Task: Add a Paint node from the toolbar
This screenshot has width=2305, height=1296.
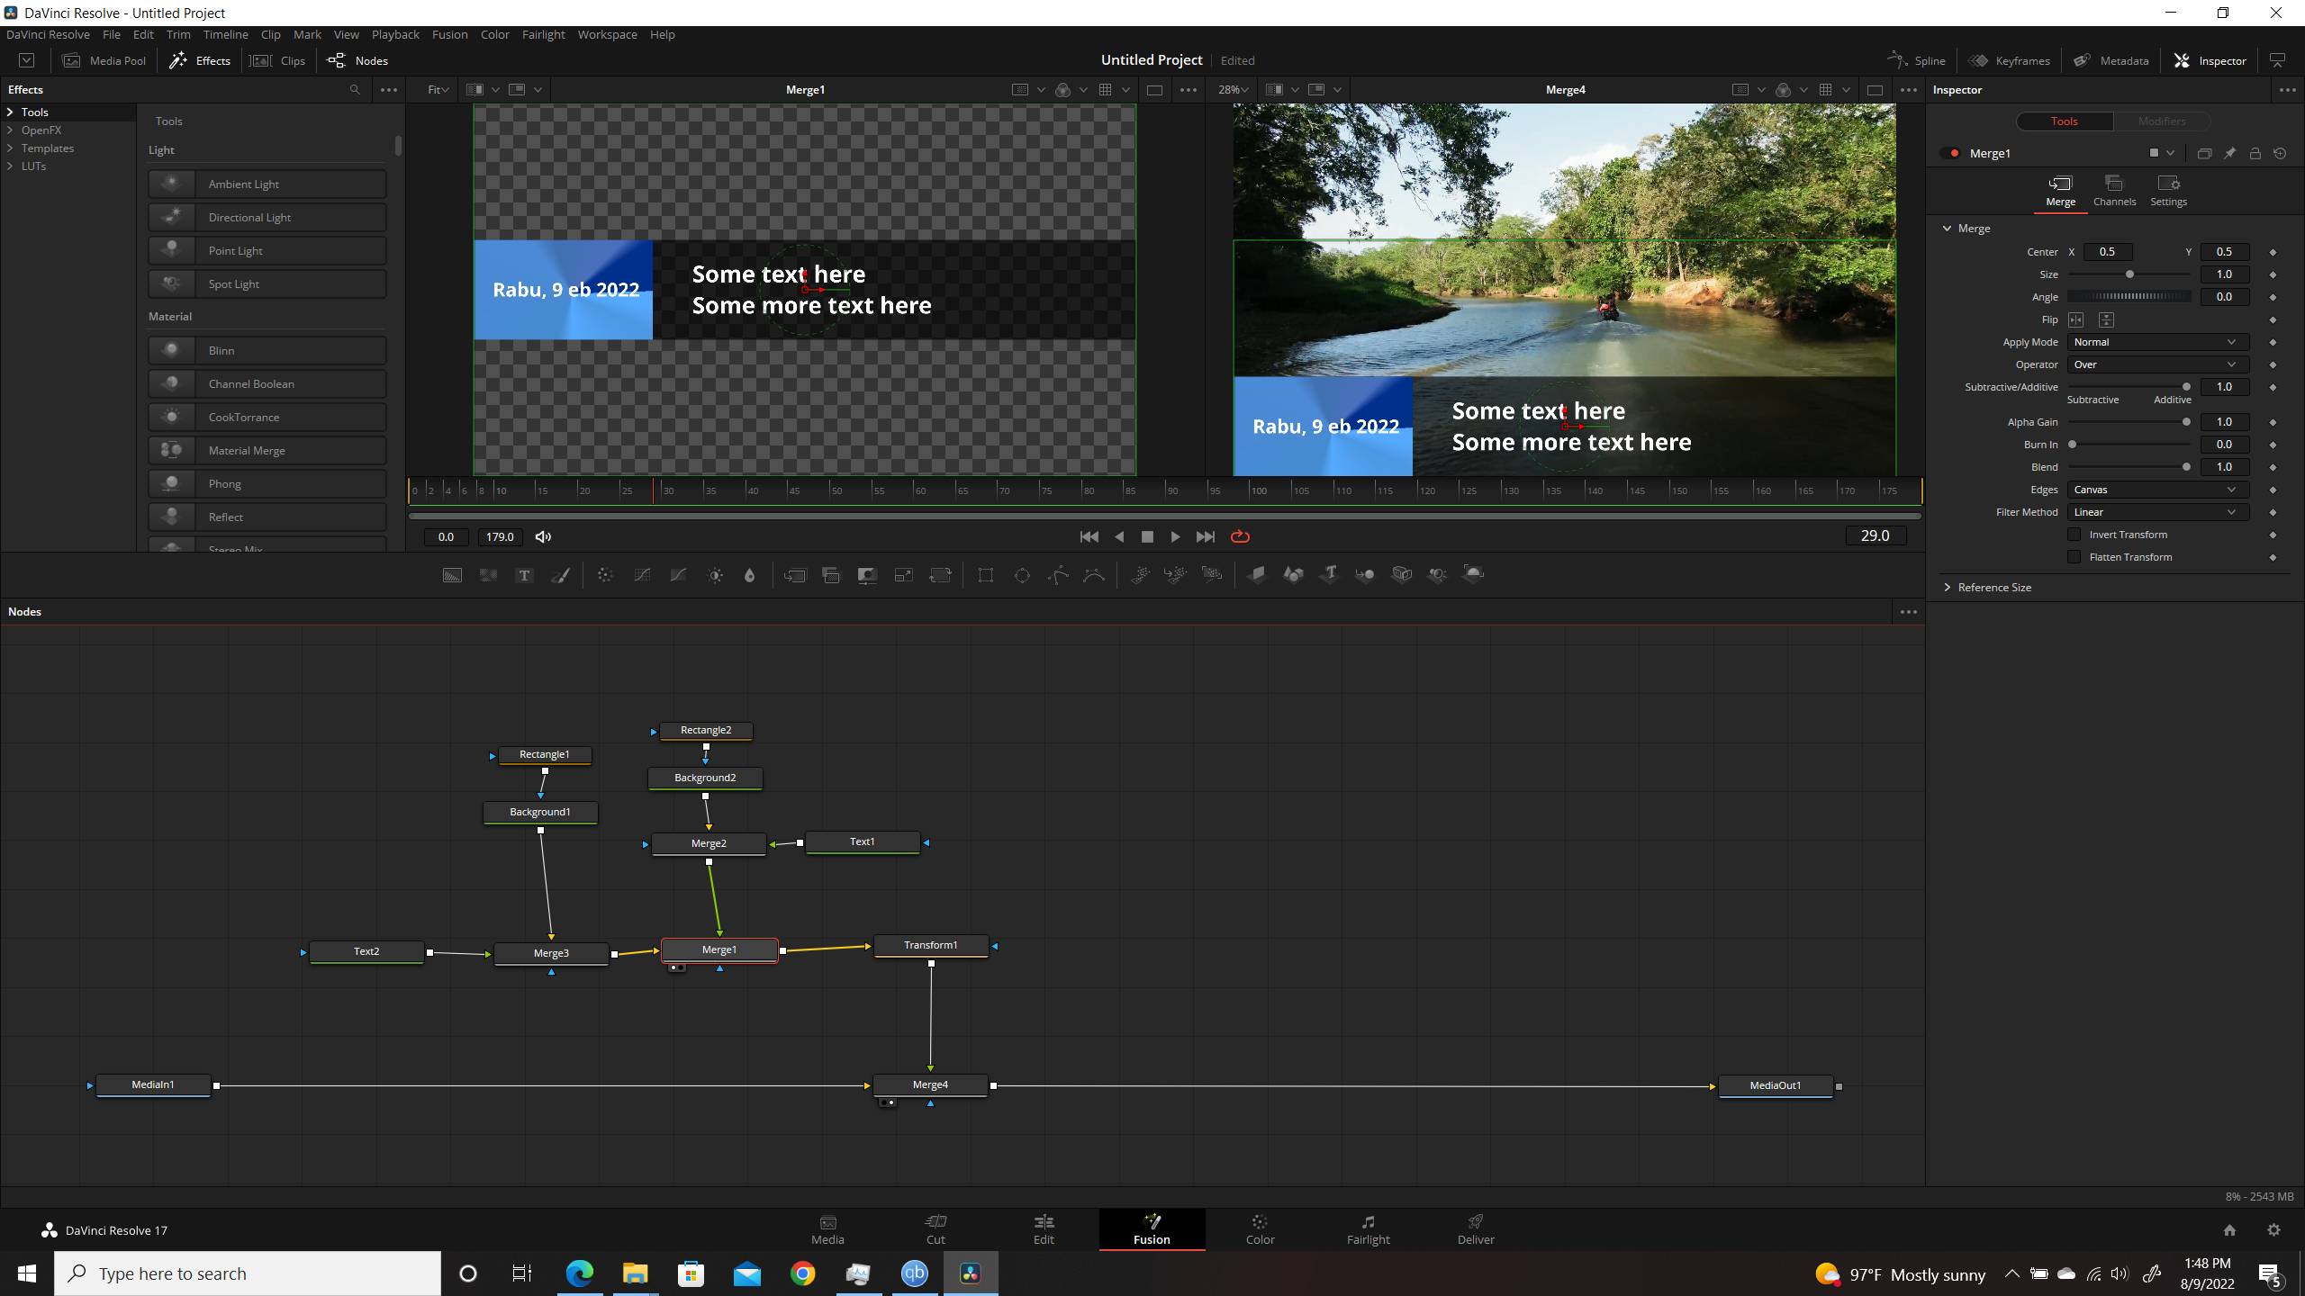Action: point(561,575)
